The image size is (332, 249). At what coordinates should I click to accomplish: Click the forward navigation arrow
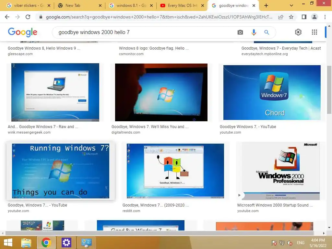pyautogui.click(x=18, y=17)
